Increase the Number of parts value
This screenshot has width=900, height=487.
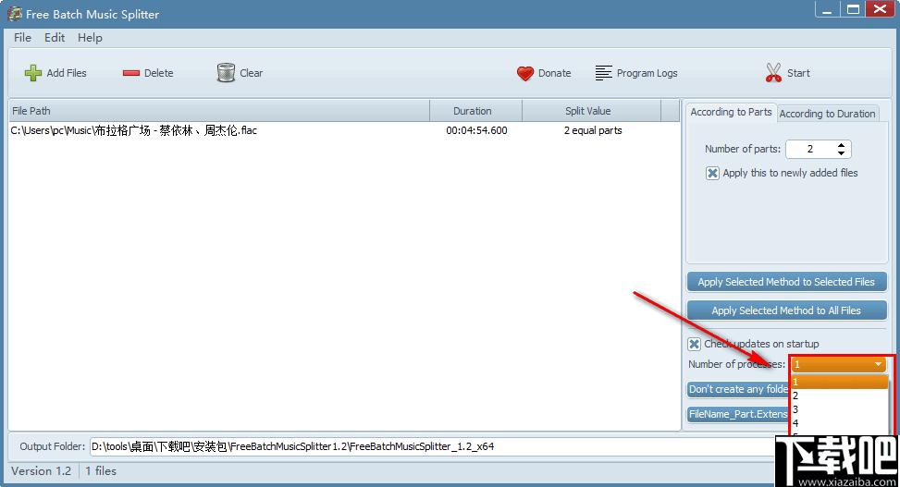pyautogui.click(x=841, y=145)
